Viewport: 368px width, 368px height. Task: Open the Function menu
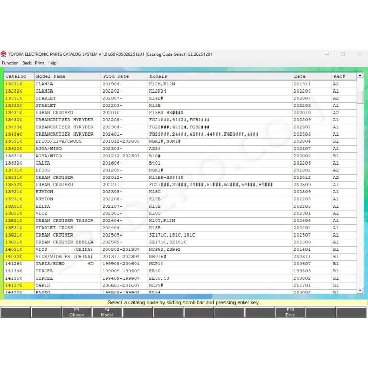pyautogui.click(x=10, y=63)
